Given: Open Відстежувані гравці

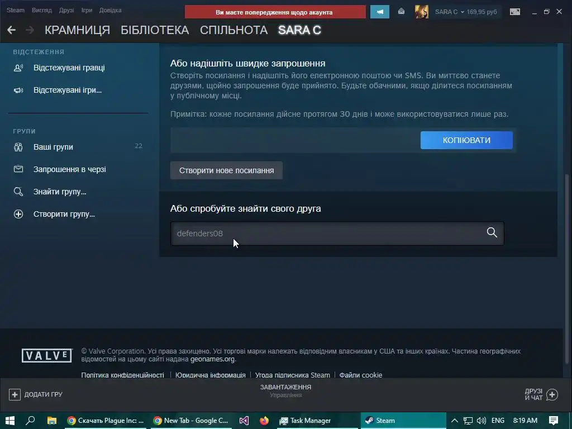Looking at the screenshot, I should pyautogui.click(x=69, y=68).
